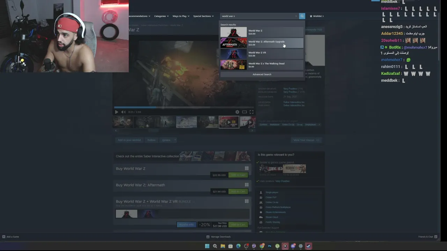This screenshot has width=447, height=251.
Task: Select the first media thumbnail in the strip
Action: coord(123,122)
